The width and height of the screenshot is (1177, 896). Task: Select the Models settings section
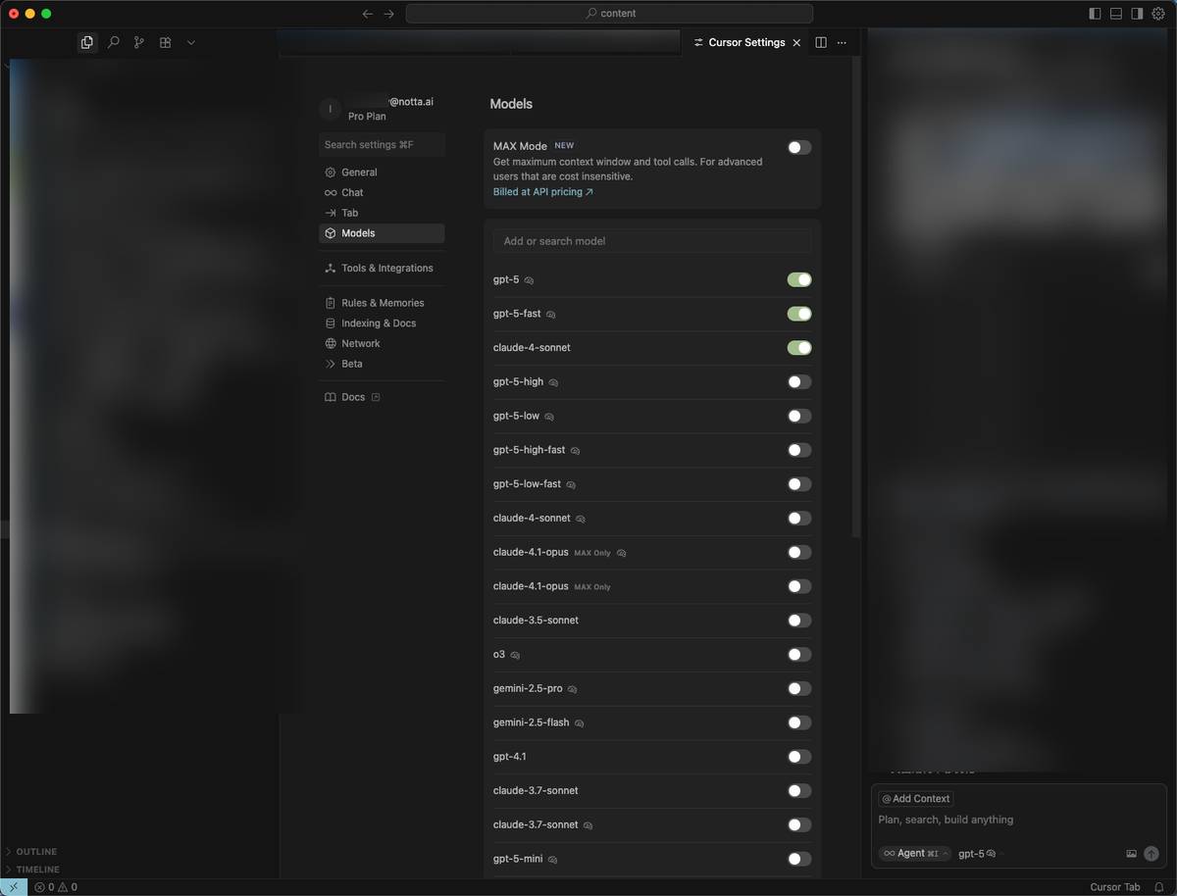(x=382, y=233)
